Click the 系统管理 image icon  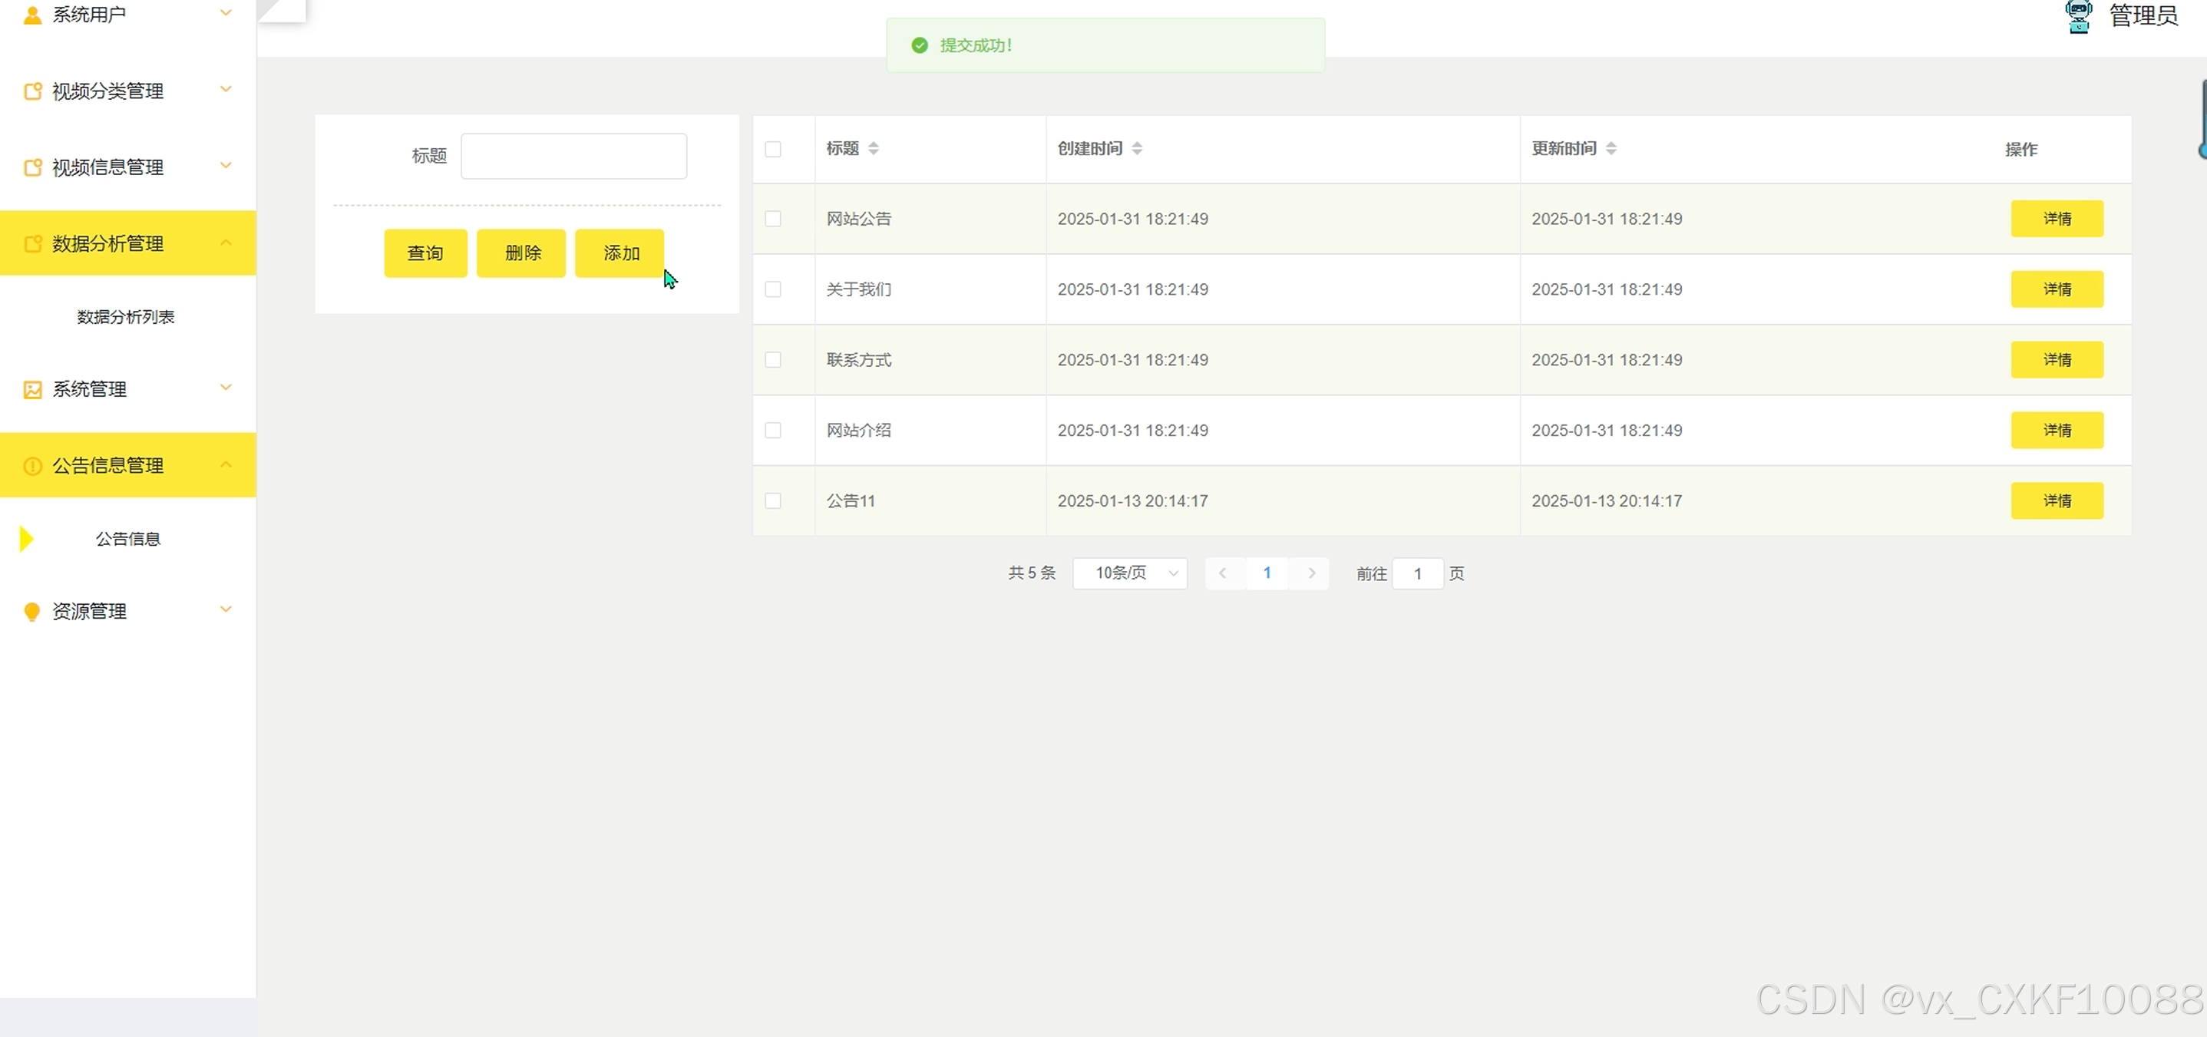click(x=32, y=390)
